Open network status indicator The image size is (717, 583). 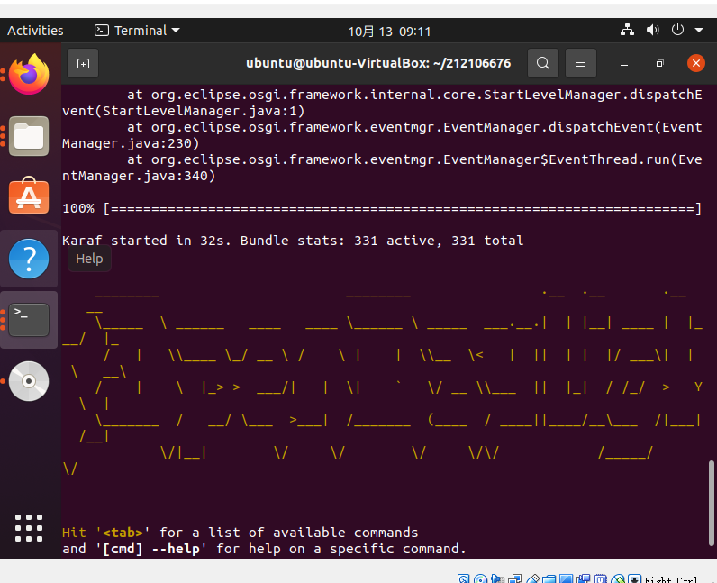[627, 31]
